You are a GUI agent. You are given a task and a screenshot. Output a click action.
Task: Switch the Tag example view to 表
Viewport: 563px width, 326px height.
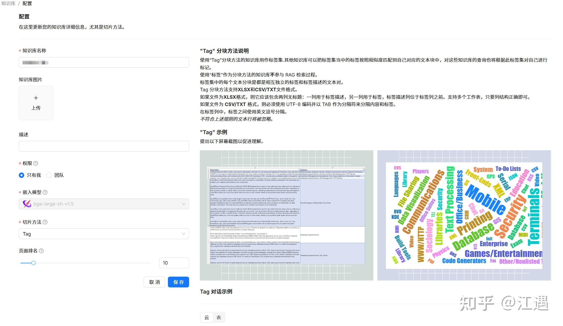coord(219,317)
